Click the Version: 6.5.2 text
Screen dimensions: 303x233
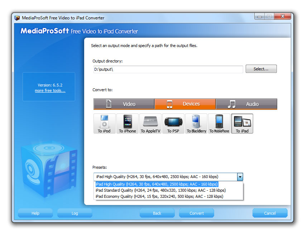point(50,85)
